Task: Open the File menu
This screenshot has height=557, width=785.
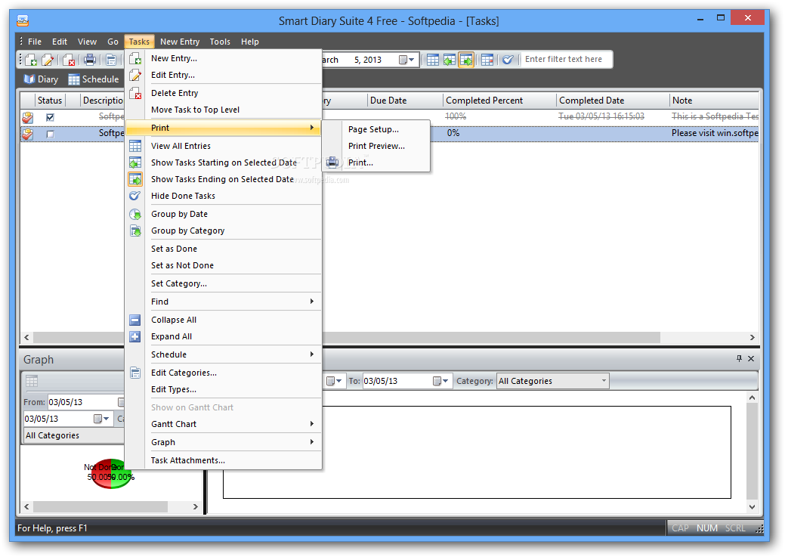Action: (x=35, y=42)
